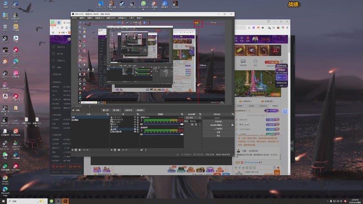Open the browser hamburger menu icon
Viewport: 363px width, 204px height.
pyautogui.click(x=287, y=28)
